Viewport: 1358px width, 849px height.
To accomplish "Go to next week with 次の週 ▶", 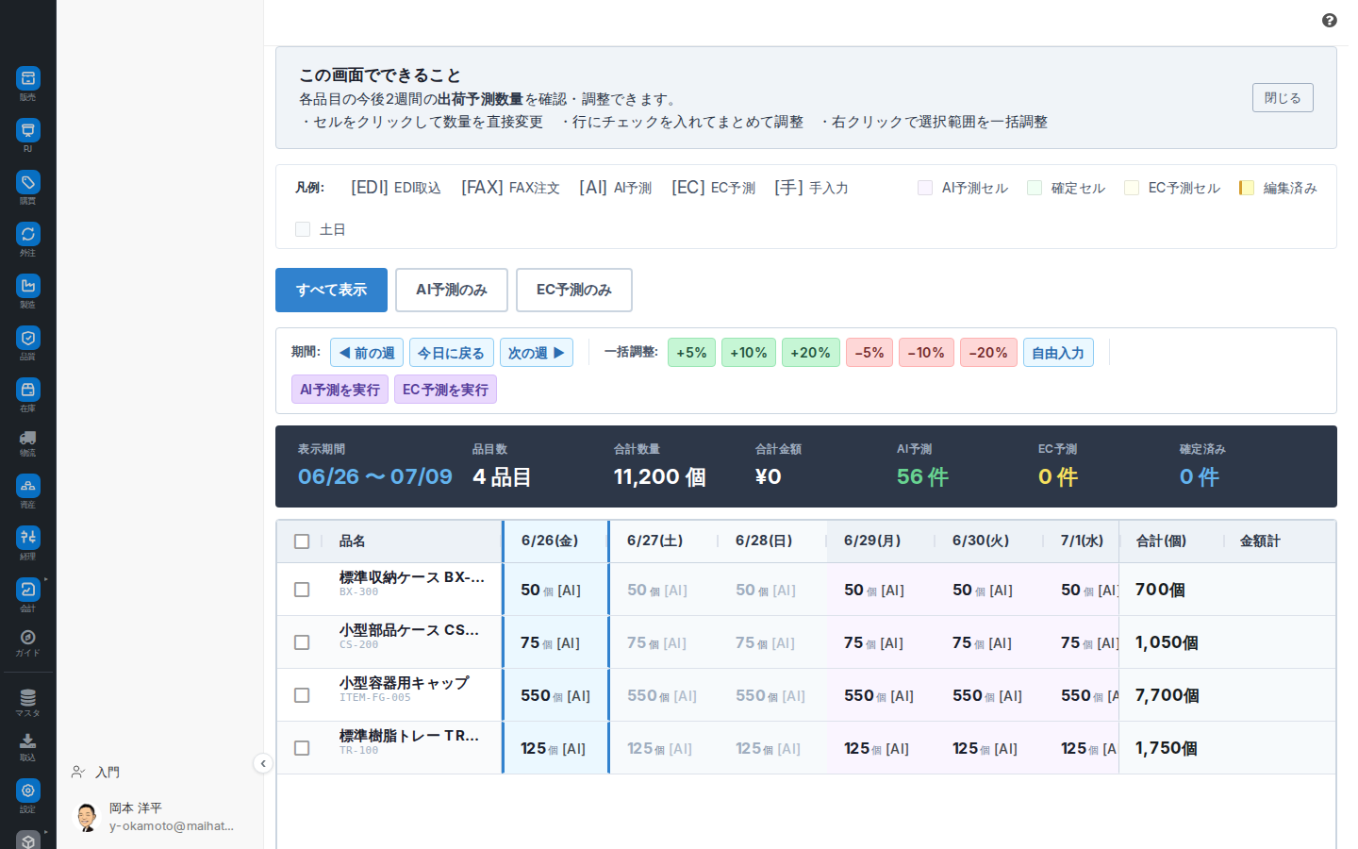I will tap(537, 353).
